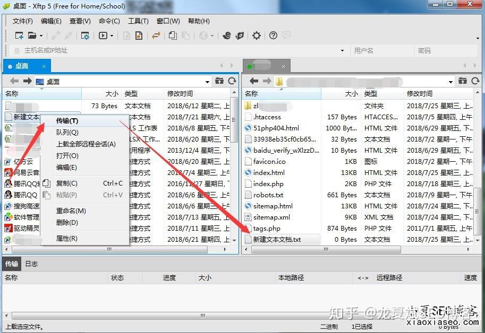Expand the local 桌面 path dropdown
Image resolution: width=485 pixels, height=333 pixels.
207,82
